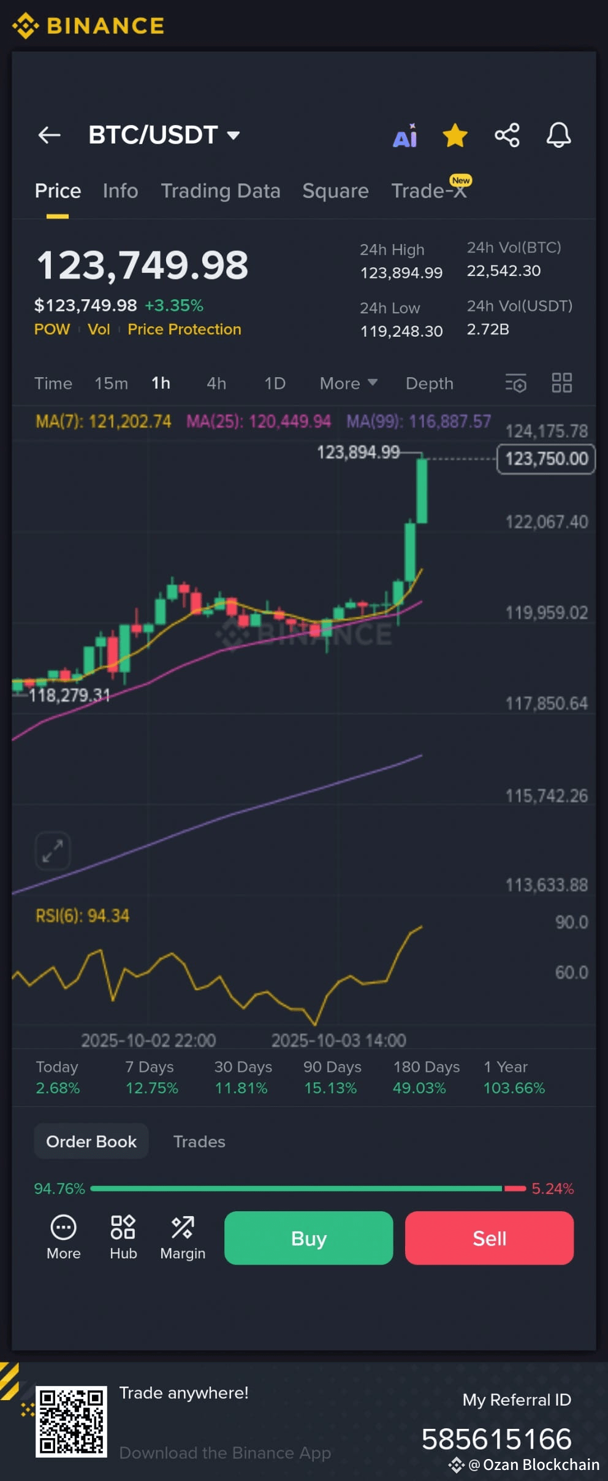The image size is (608, 1481).
Task: Tap the share icon
Action: click(x=507, y=135)
